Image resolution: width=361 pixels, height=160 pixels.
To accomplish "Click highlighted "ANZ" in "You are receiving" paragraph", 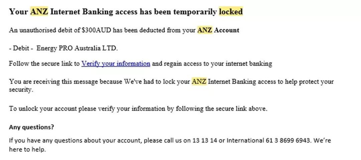I will tap(199, 81).
